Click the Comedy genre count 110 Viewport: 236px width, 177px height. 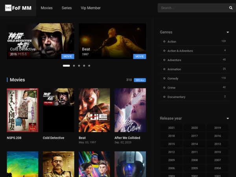point(223,78)
